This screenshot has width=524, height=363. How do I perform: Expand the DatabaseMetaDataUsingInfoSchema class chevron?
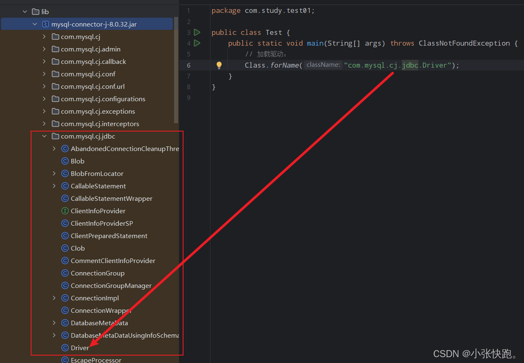tap(54, 335)
